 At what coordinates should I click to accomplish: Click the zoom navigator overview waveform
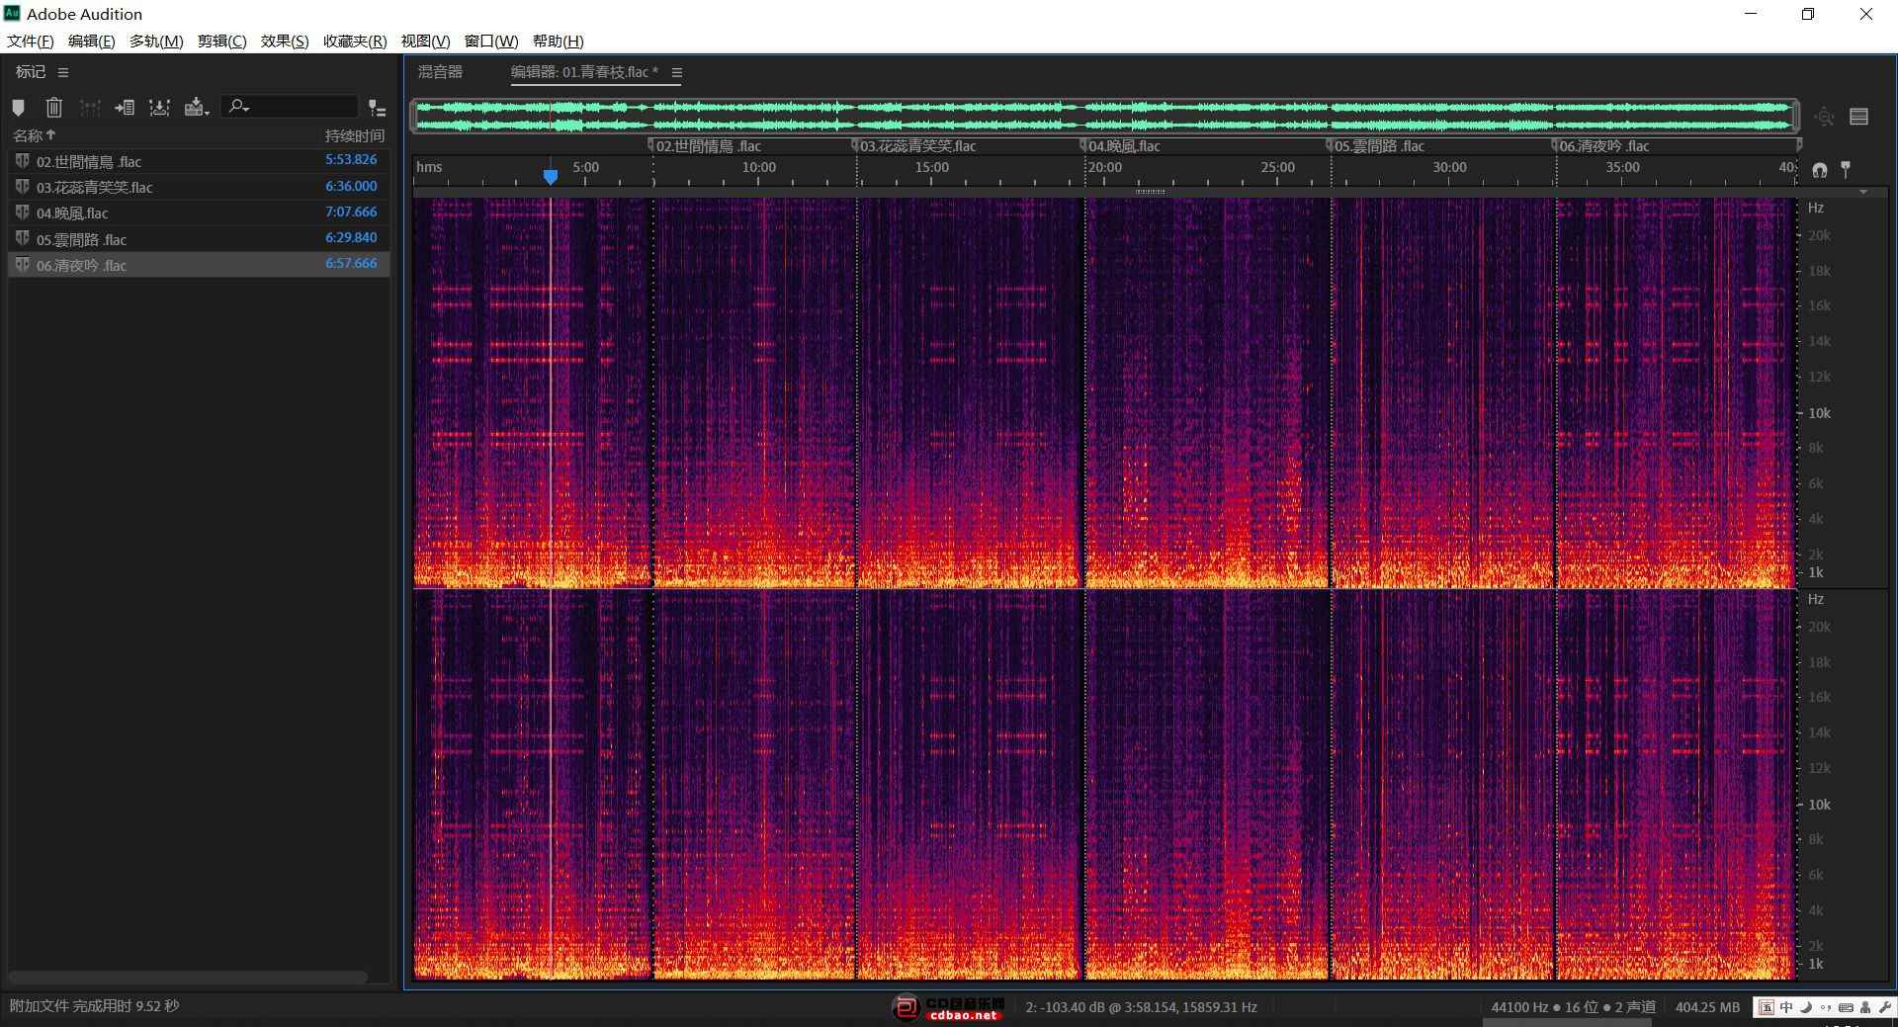coord(1104,116)
